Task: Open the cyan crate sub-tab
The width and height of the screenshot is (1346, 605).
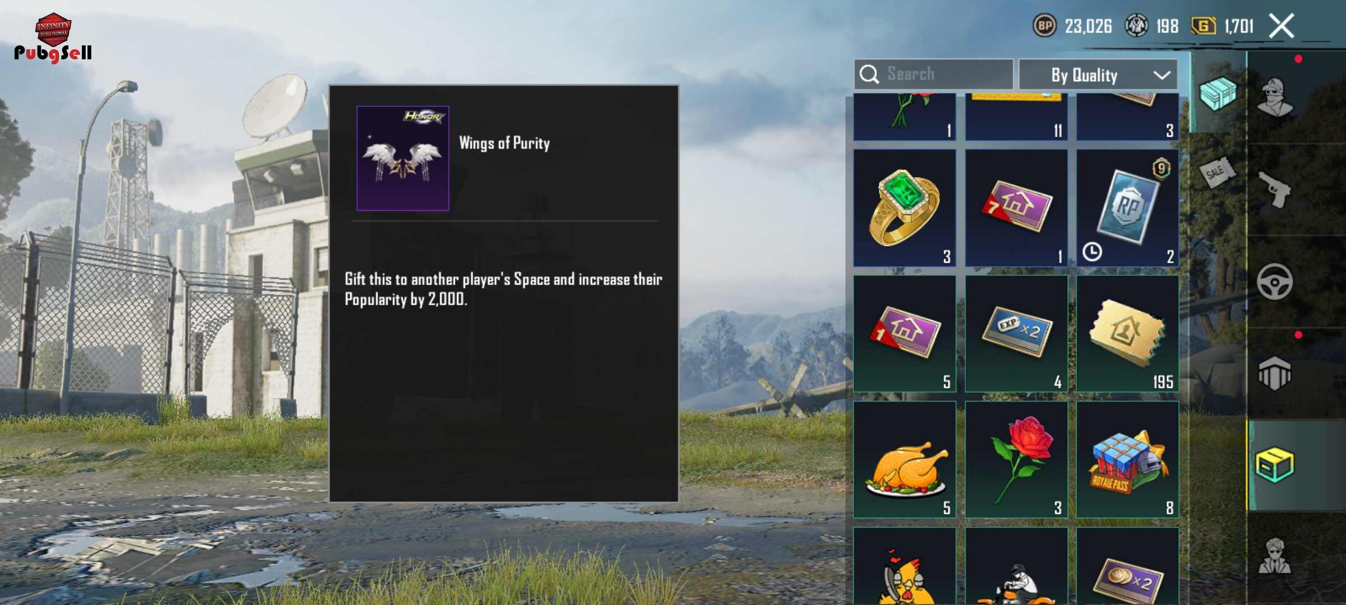Action: coord(1218,93)
